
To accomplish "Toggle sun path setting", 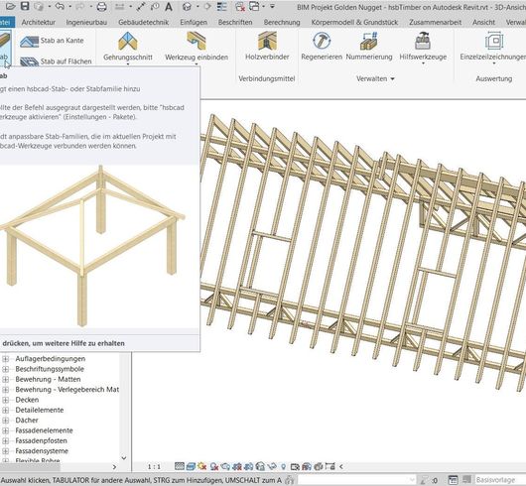I will [201, 466].
